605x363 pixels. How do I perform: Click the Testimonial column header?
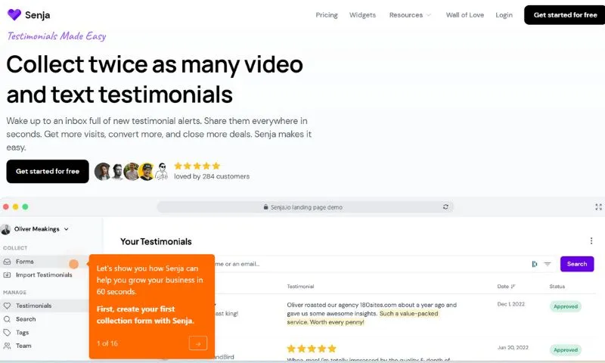tap(300, 286)
